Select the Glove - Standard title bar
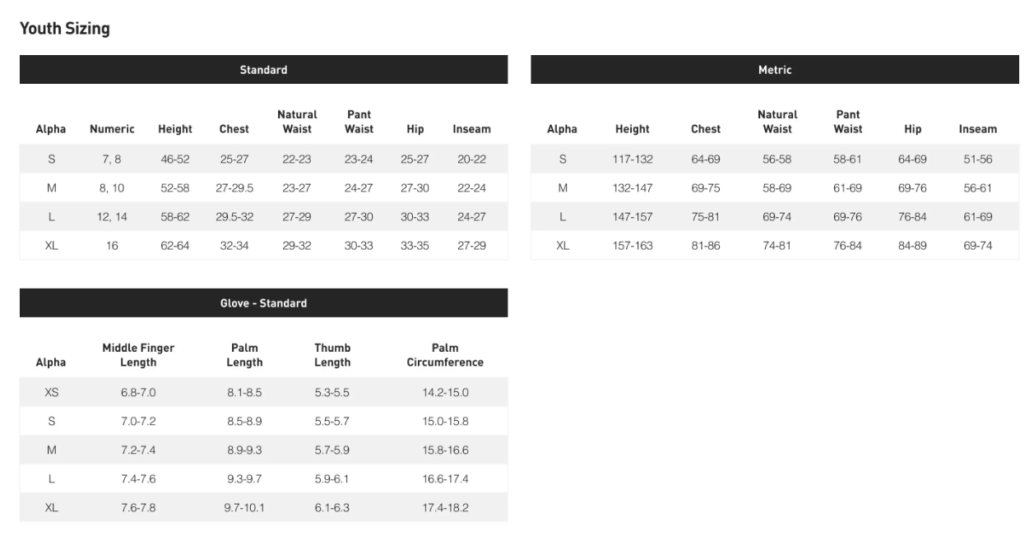This screenshot has width=1034, height=545. click(263, 303)
